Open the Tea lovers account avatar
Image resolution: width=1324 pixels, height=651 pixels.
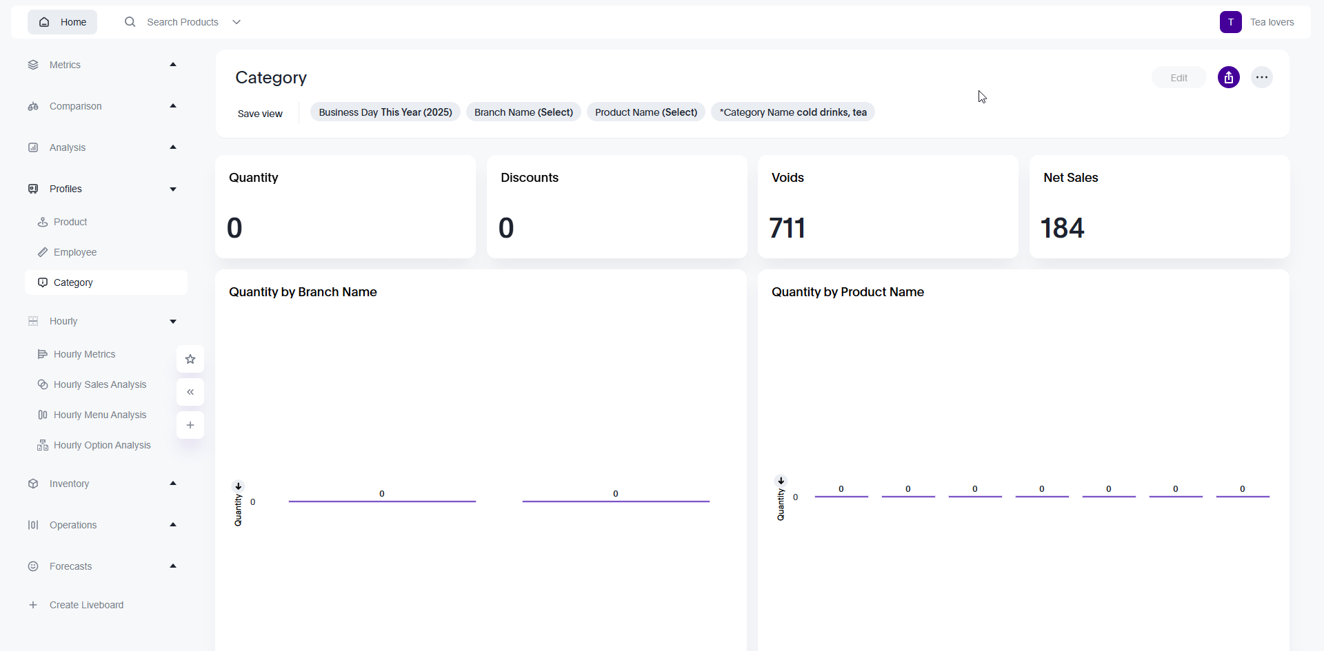coord(1231,21)
